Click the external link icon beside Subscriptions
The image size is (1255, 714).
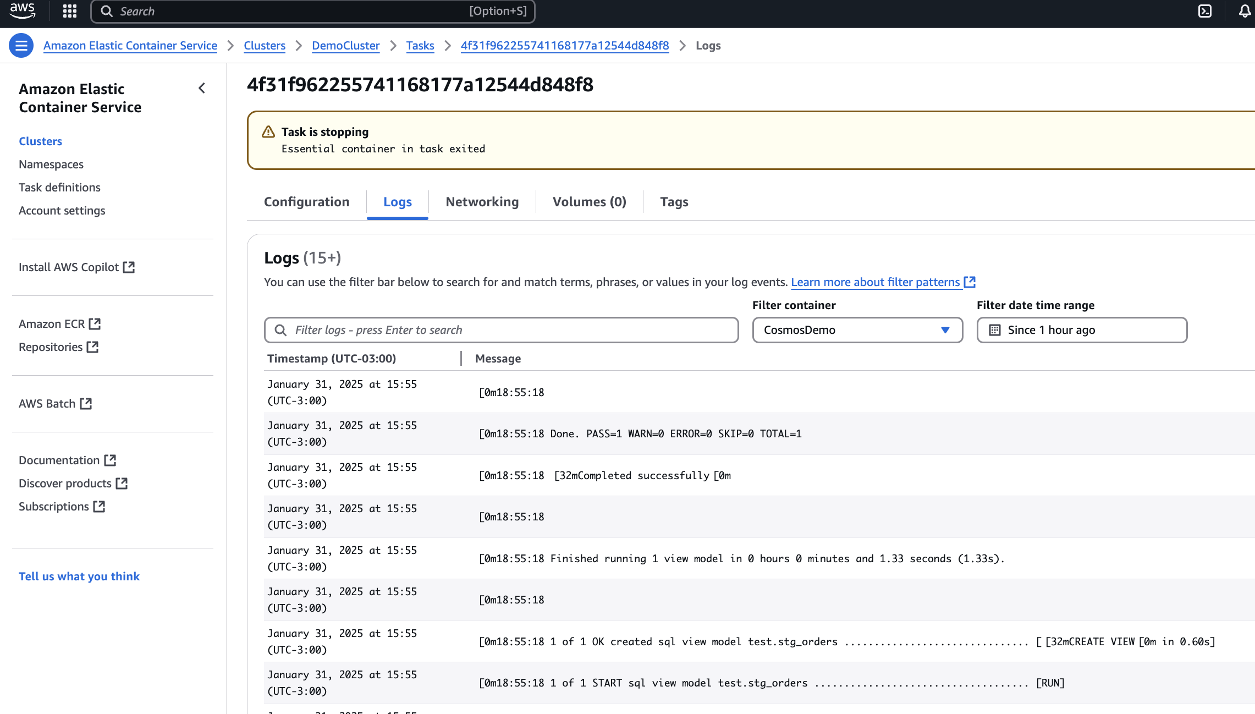99,507
